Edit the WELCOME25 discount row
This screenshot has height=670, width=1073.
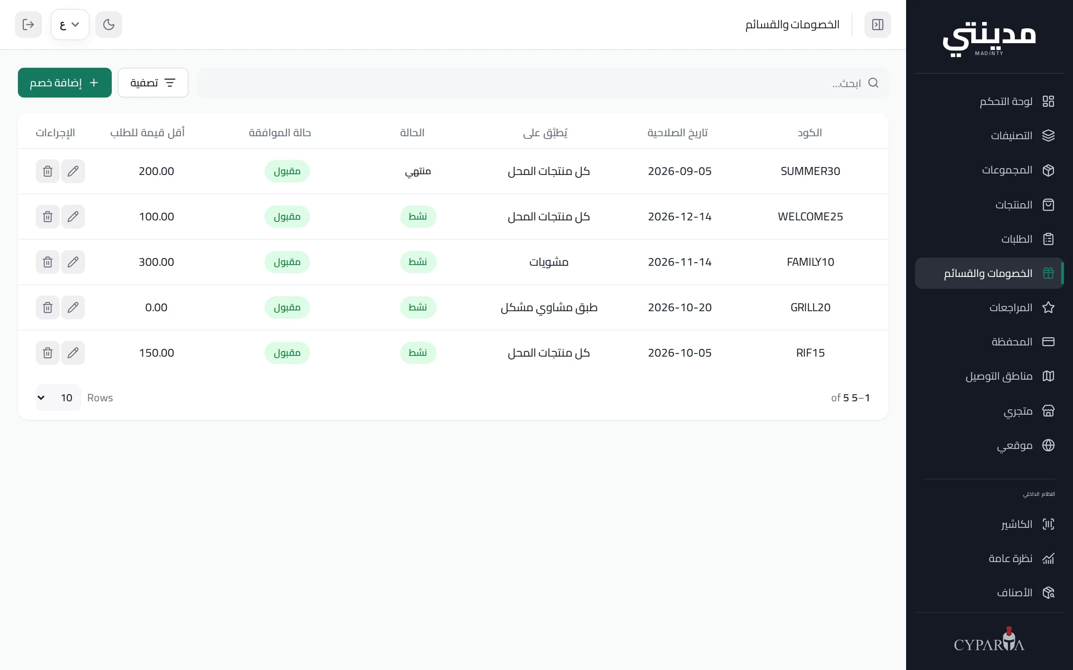click(x=73, y=217)
